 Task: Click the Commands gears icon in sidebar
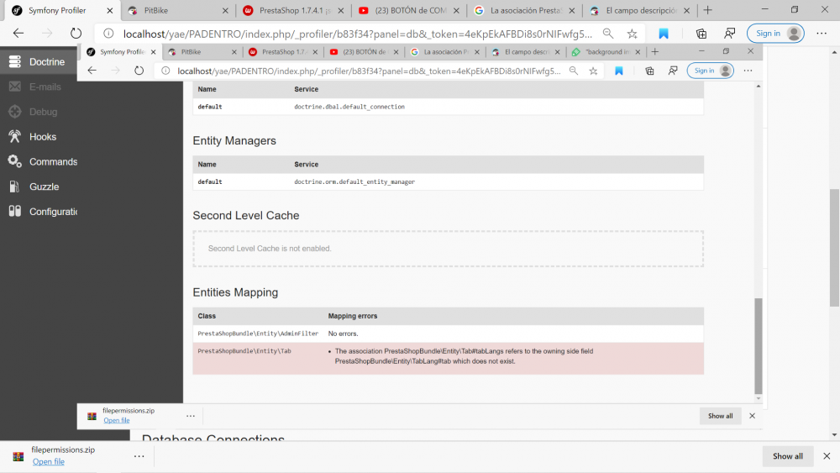[14, 161]
